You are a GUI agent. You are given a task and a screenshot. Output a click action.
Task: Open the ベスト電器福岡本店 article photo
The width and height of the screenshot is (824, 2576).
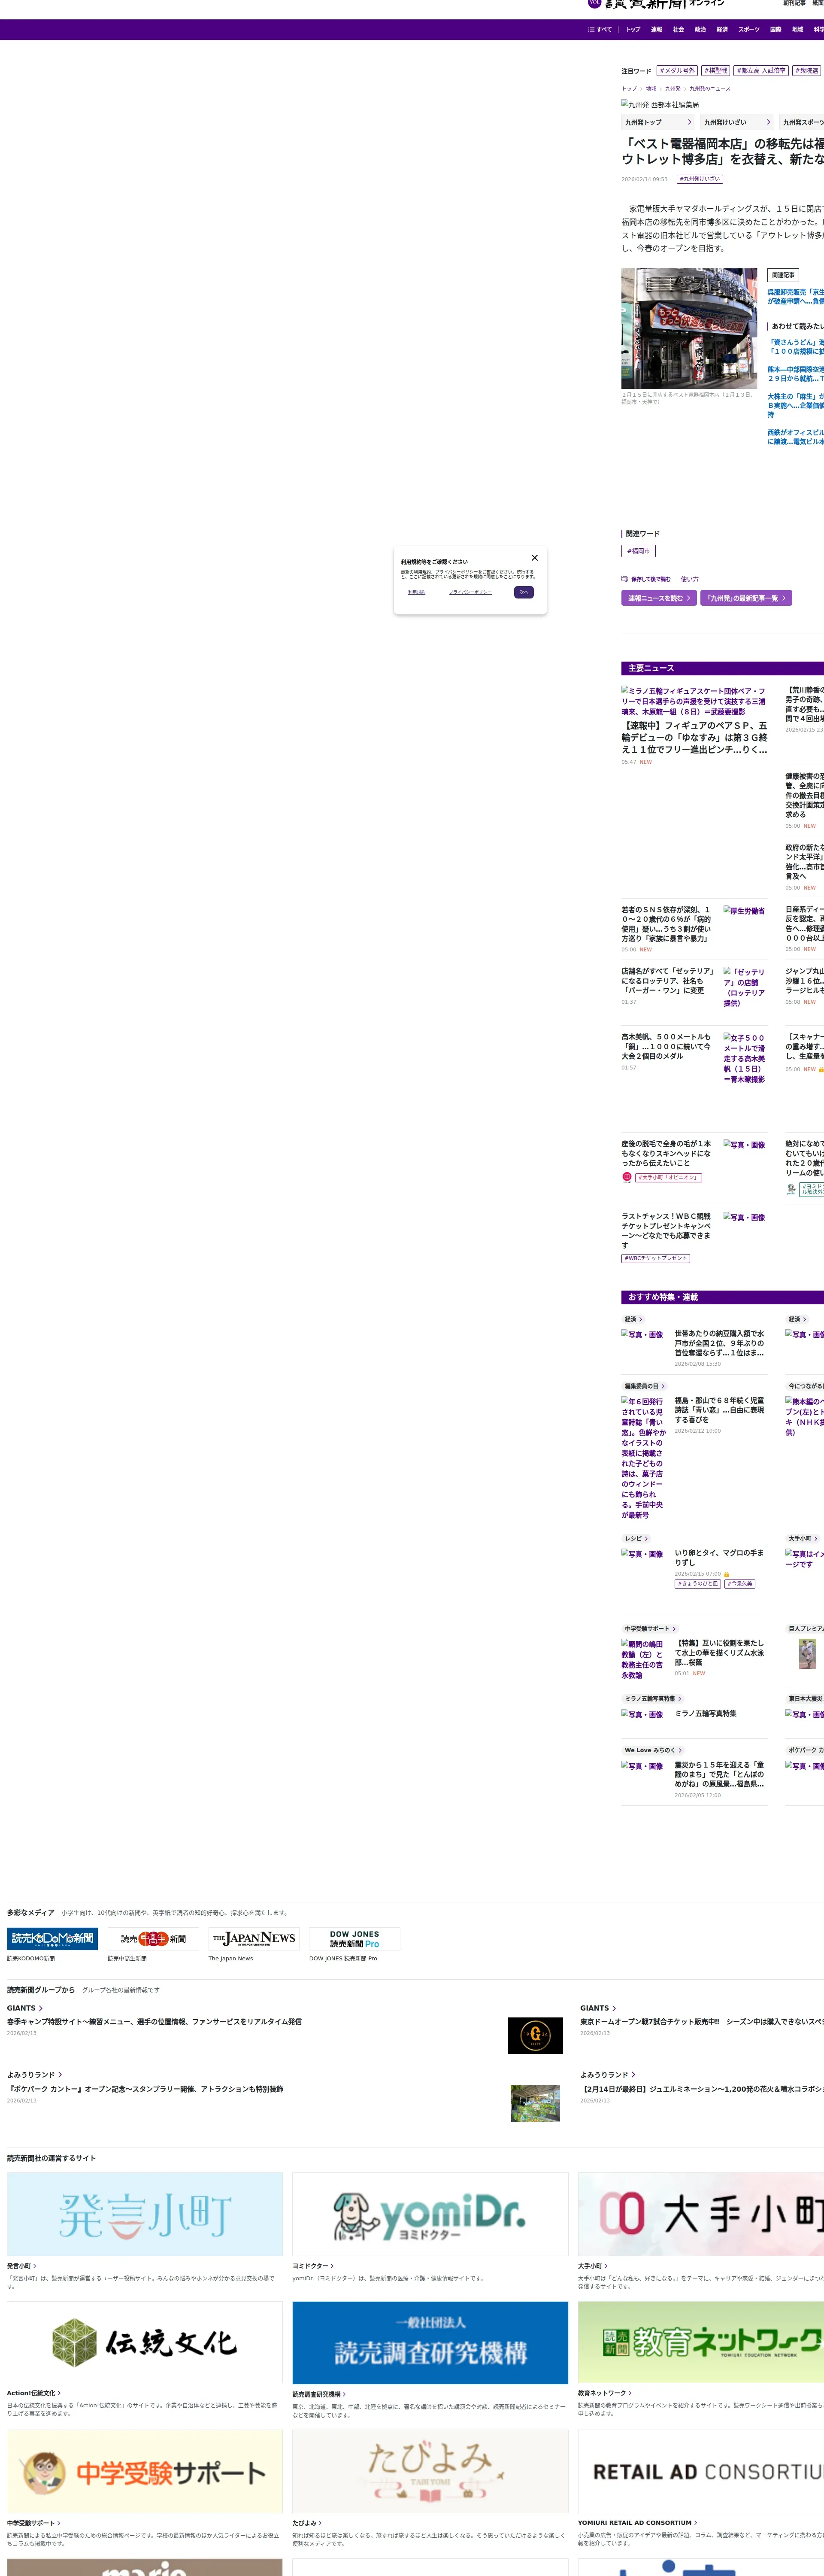(x=689, y=328)
